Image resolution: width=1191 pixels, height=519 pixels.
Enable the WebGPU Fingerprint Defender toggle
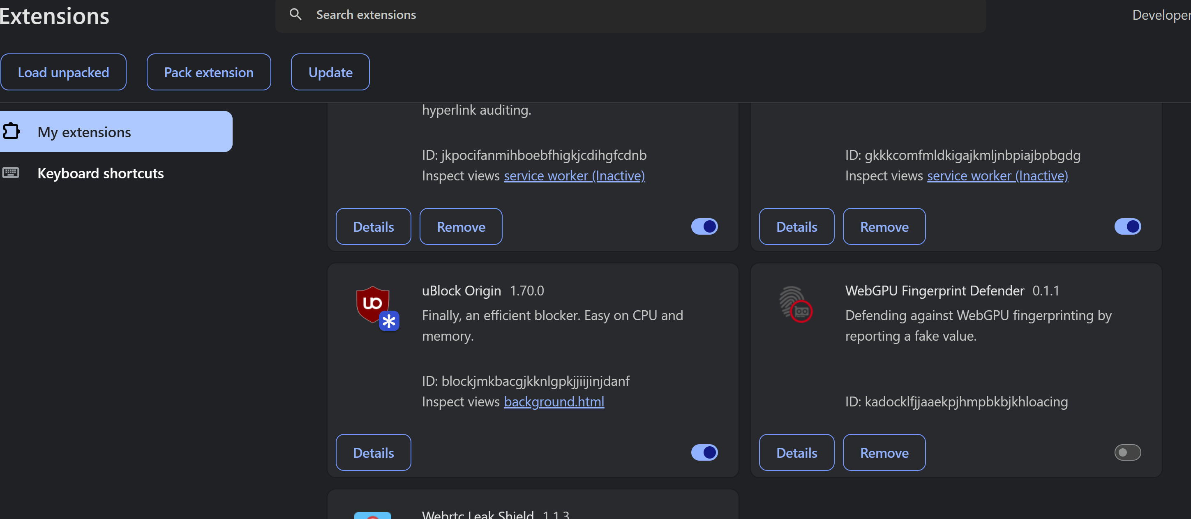(x=1127, y=452)
